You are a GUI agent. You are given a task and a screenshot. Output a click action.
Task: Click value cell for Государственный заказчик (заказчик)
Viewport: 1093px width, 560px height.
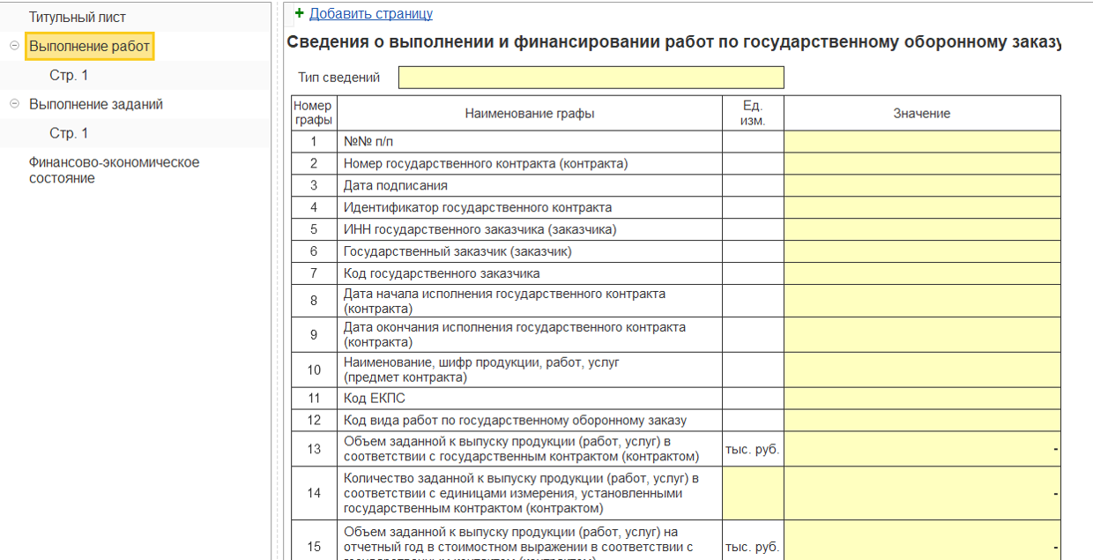click(x=922, y=251)
